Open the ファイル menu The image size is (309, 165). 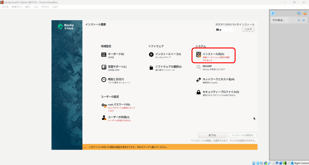point(5,7)
